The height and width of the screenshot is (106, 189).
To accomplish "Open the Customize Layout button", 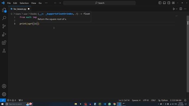I will coord(173,3).
